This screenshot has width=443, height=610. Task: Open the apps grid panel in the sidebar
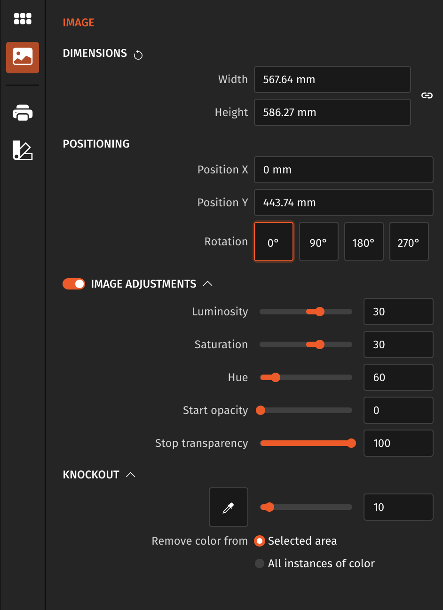click(x=22, y=19)
